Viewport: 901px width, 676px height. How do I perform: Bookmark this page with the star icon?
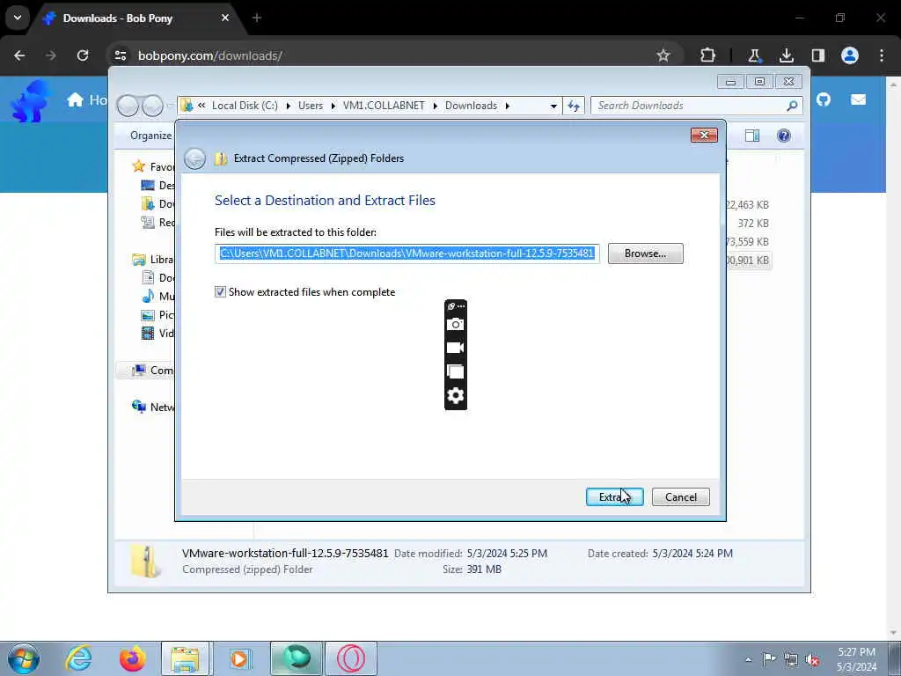coord(663,55)
